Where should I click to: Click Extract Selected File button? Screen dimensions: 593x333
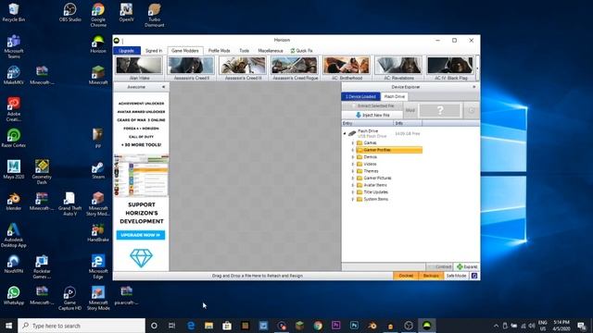[372, 106]
